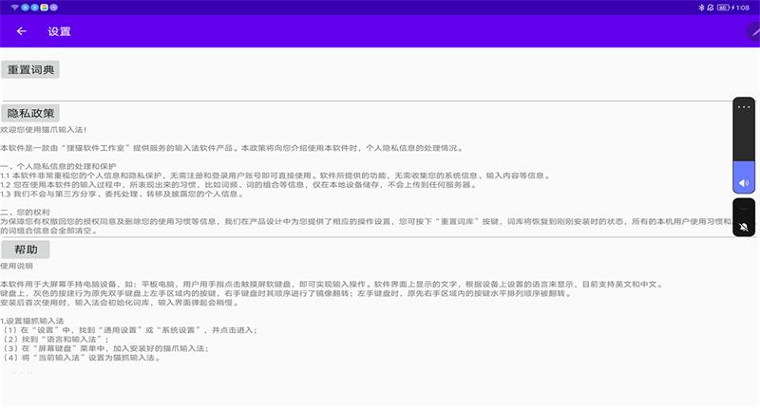Click the 设置 title in the header
Screen dimensions: 760x408
point(59,30)
